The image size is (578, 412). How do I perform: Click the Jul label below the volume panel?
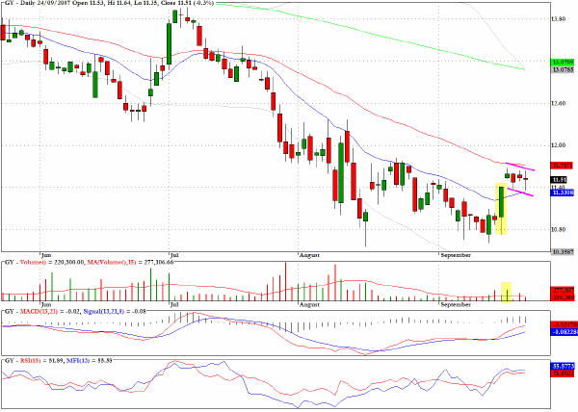tap(174, 304)
